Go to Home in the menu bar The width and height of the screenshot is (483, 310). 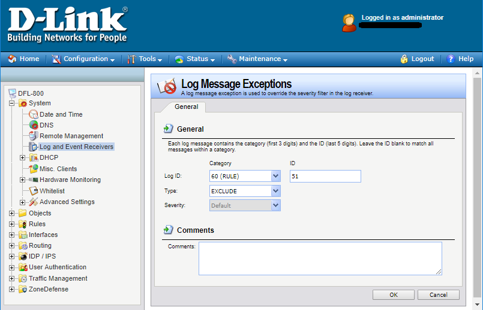(24, 59)
